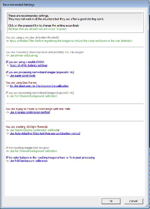Confirm dialog with the OK button
The height and width of the screenshot is (209, 150).
click(111, 201)
